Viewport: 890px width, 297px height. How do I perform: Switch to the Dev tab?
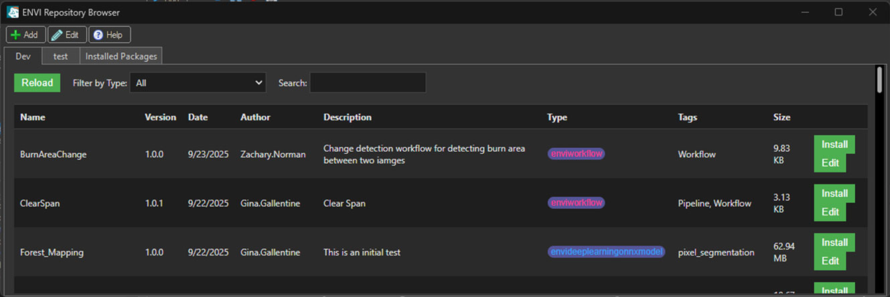coord(23,56)
